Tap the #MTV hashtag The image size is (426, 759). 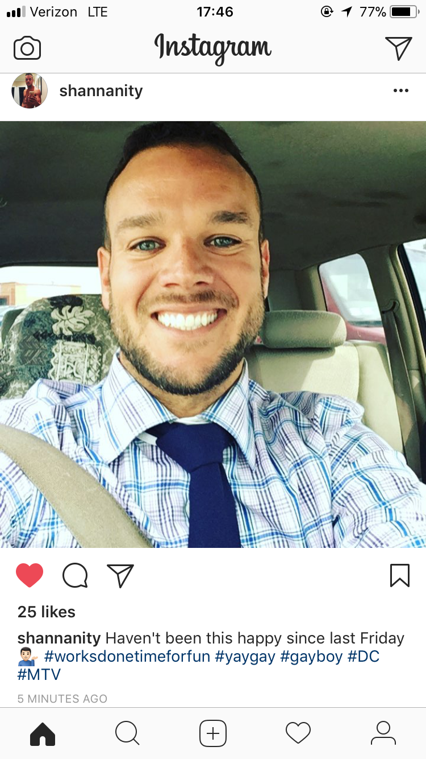point(39,675)
